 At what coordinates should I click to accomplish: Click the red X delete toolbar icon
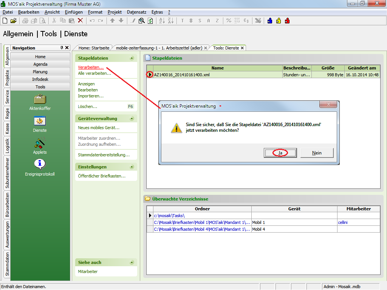(80, 21)
